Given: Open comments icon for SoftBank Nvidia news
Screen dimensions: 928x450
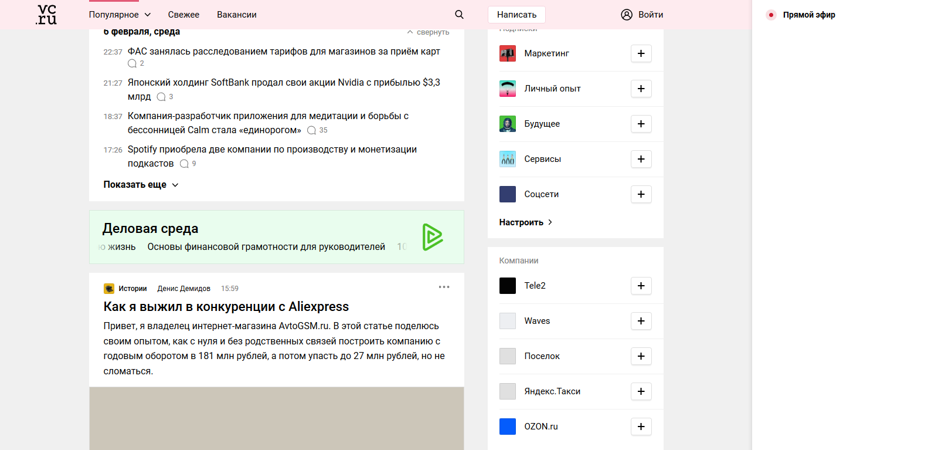Looking at the screenshot, I should (161, 97).
